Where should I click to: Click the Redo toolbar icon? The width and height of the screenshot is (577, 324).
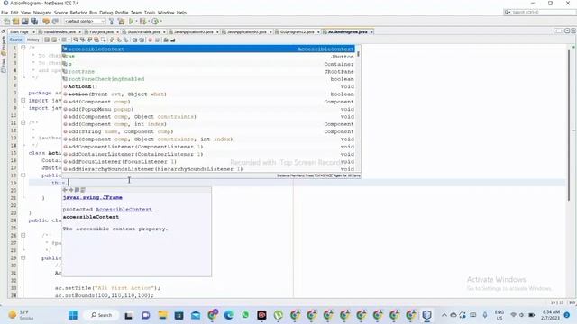coord(55,22)
